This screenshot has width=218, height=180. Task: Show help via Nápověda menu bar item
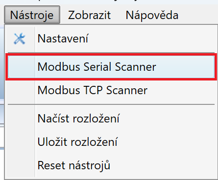pyautogui.click(x=152, y=15)
